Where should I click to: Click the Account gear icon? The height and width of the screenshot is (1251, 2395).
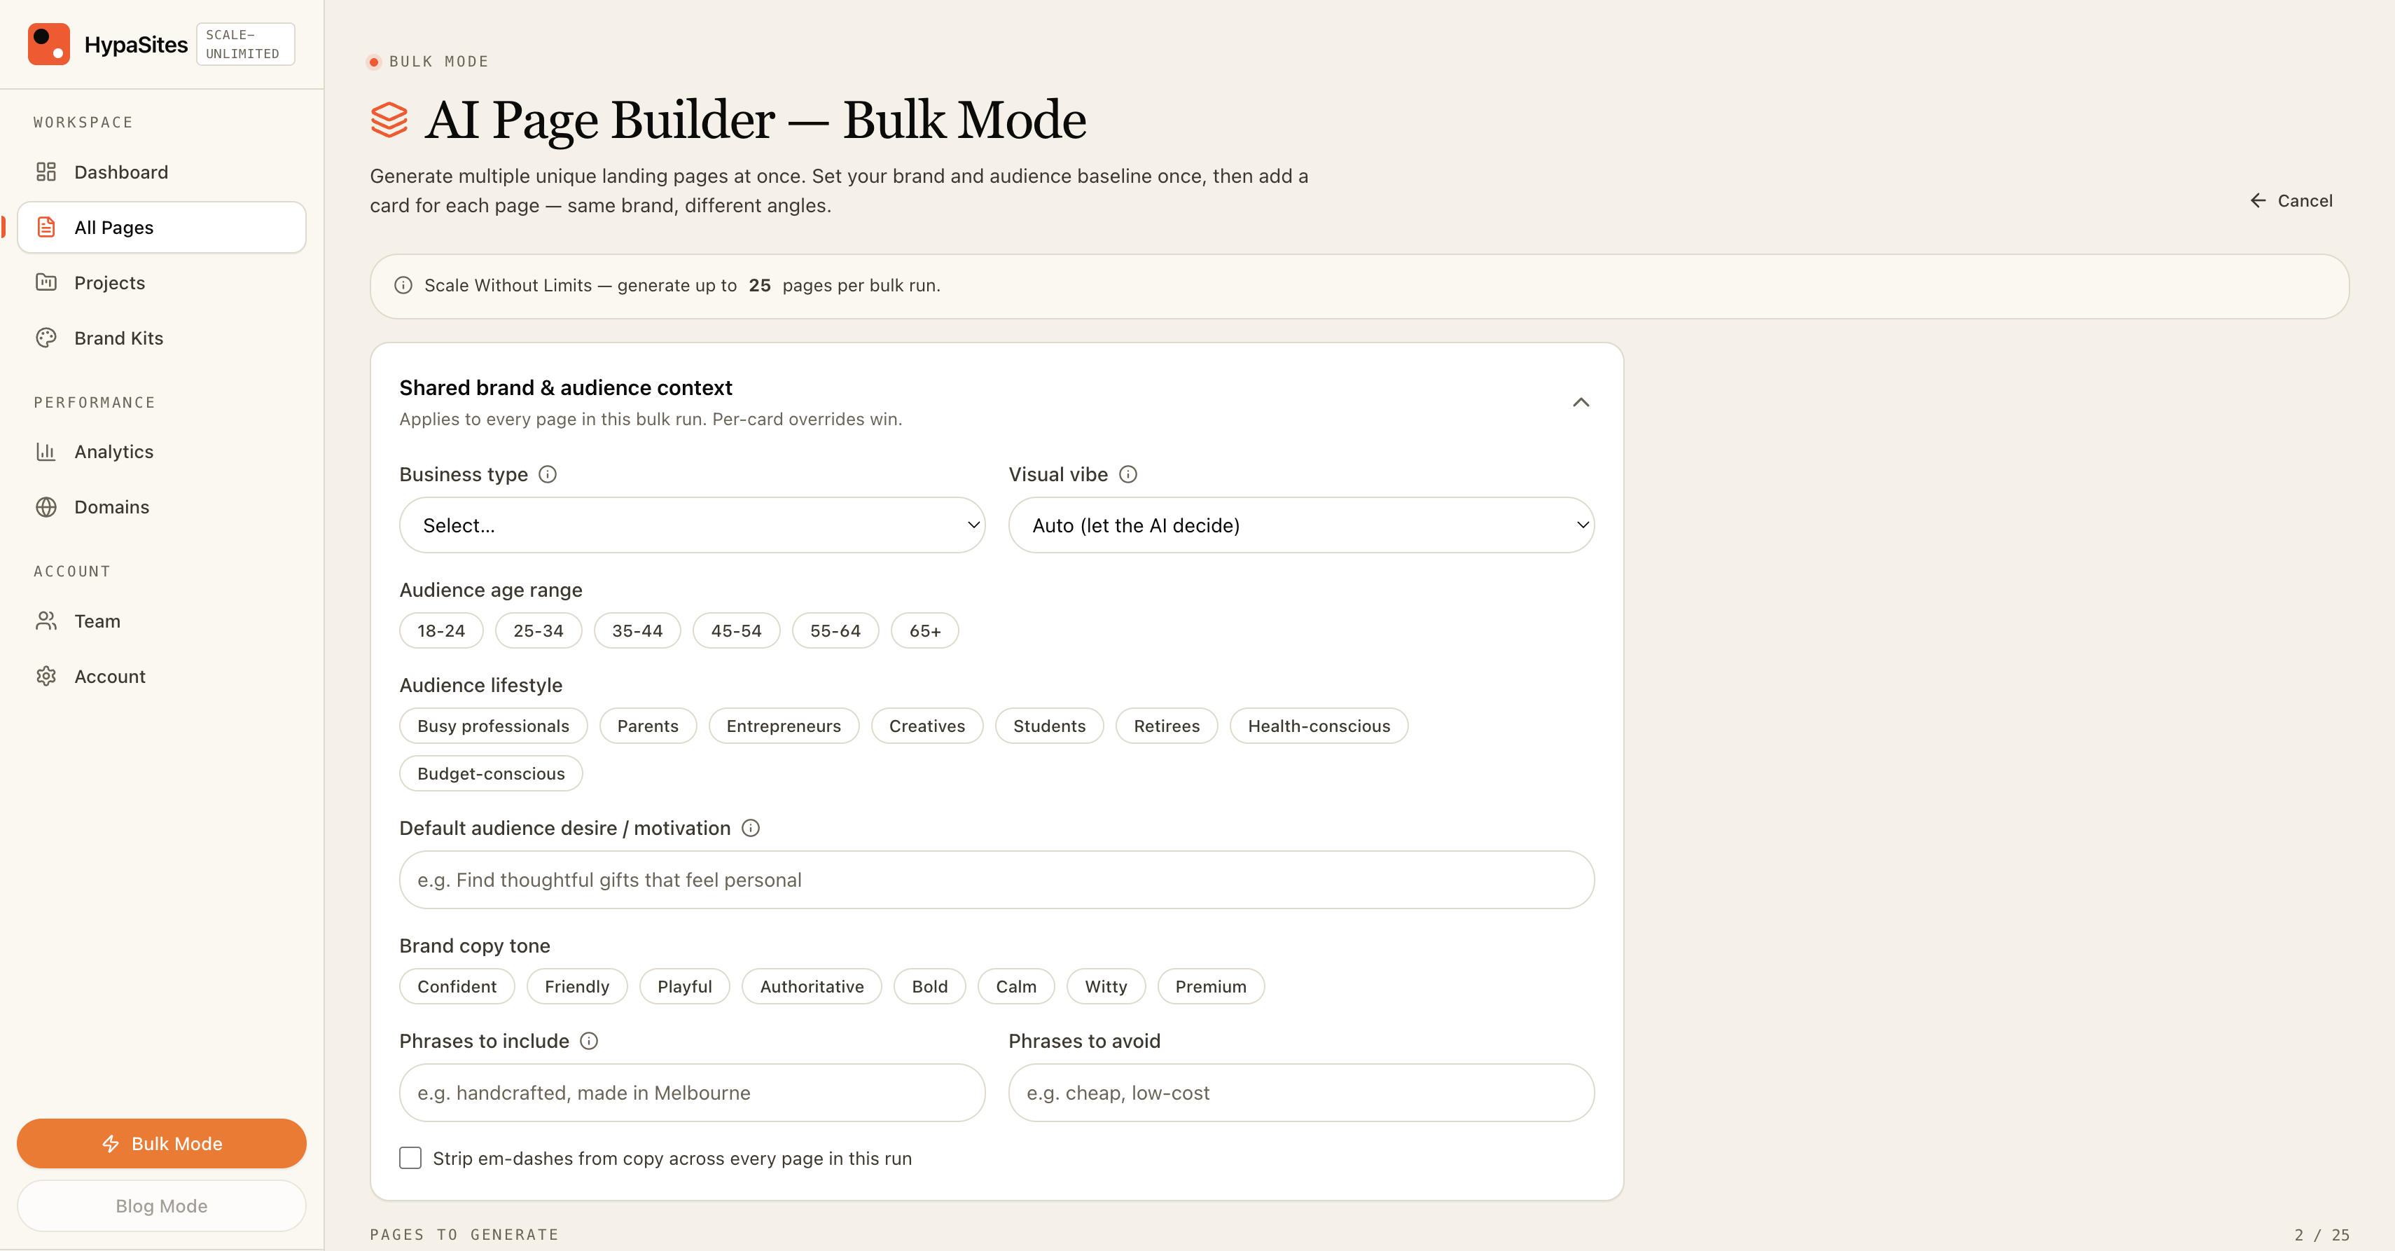46,676
